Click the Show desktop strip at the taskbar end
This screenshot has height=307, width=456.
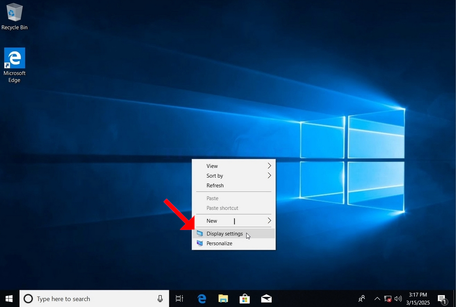pyautogui.click(x=455, y=299)
